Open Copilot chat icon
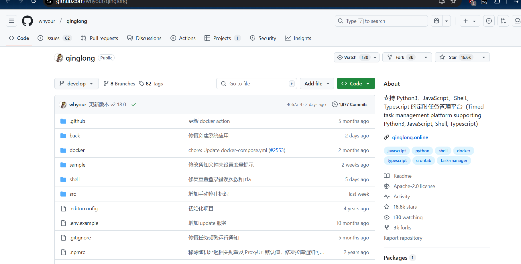Image resolution: width=521 pixels, height=264 pixels. pyautogui.click(x=437, y=21)
